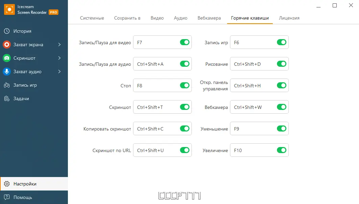Go to the Задачи sidebar item

coord(21,98)
